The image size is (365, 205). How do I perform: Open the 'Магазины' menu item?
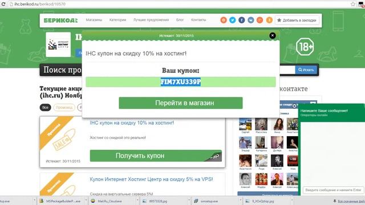click(94, 20)
